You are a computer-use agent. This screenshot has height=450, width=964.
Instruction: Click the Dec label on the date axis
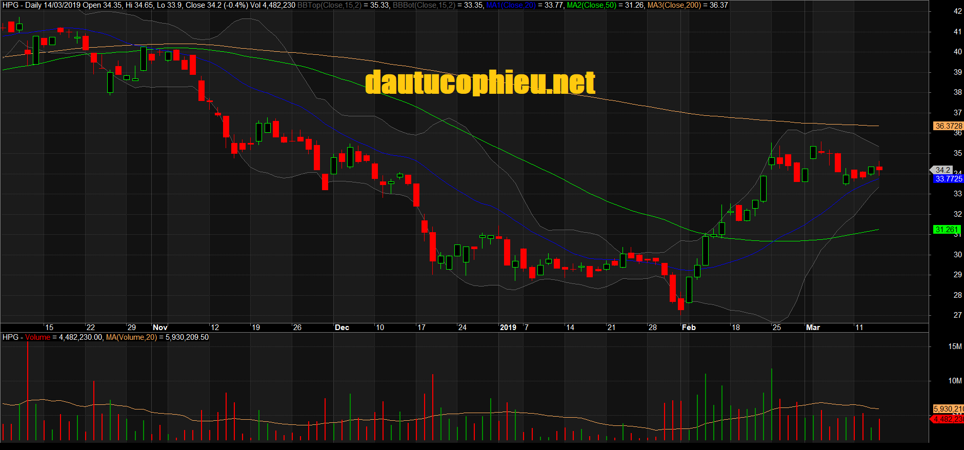coord(342,328)
